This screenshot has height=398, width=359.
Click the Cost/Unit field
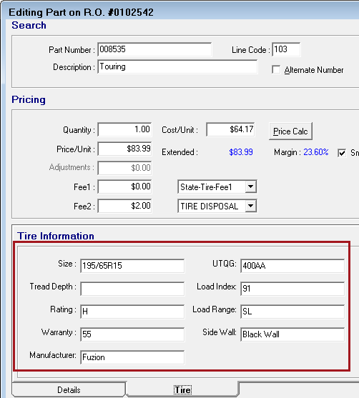[x=230, y=129]
